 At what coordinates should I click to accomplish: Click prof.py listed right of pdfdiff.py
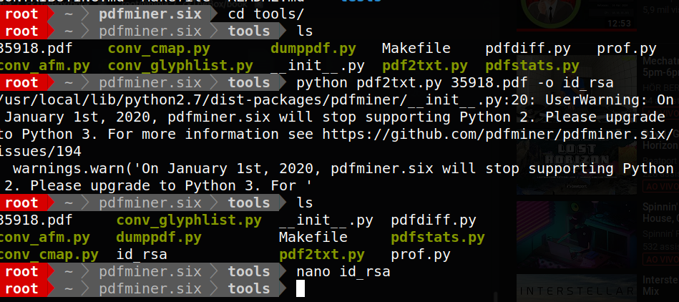[x=627, y=49]
